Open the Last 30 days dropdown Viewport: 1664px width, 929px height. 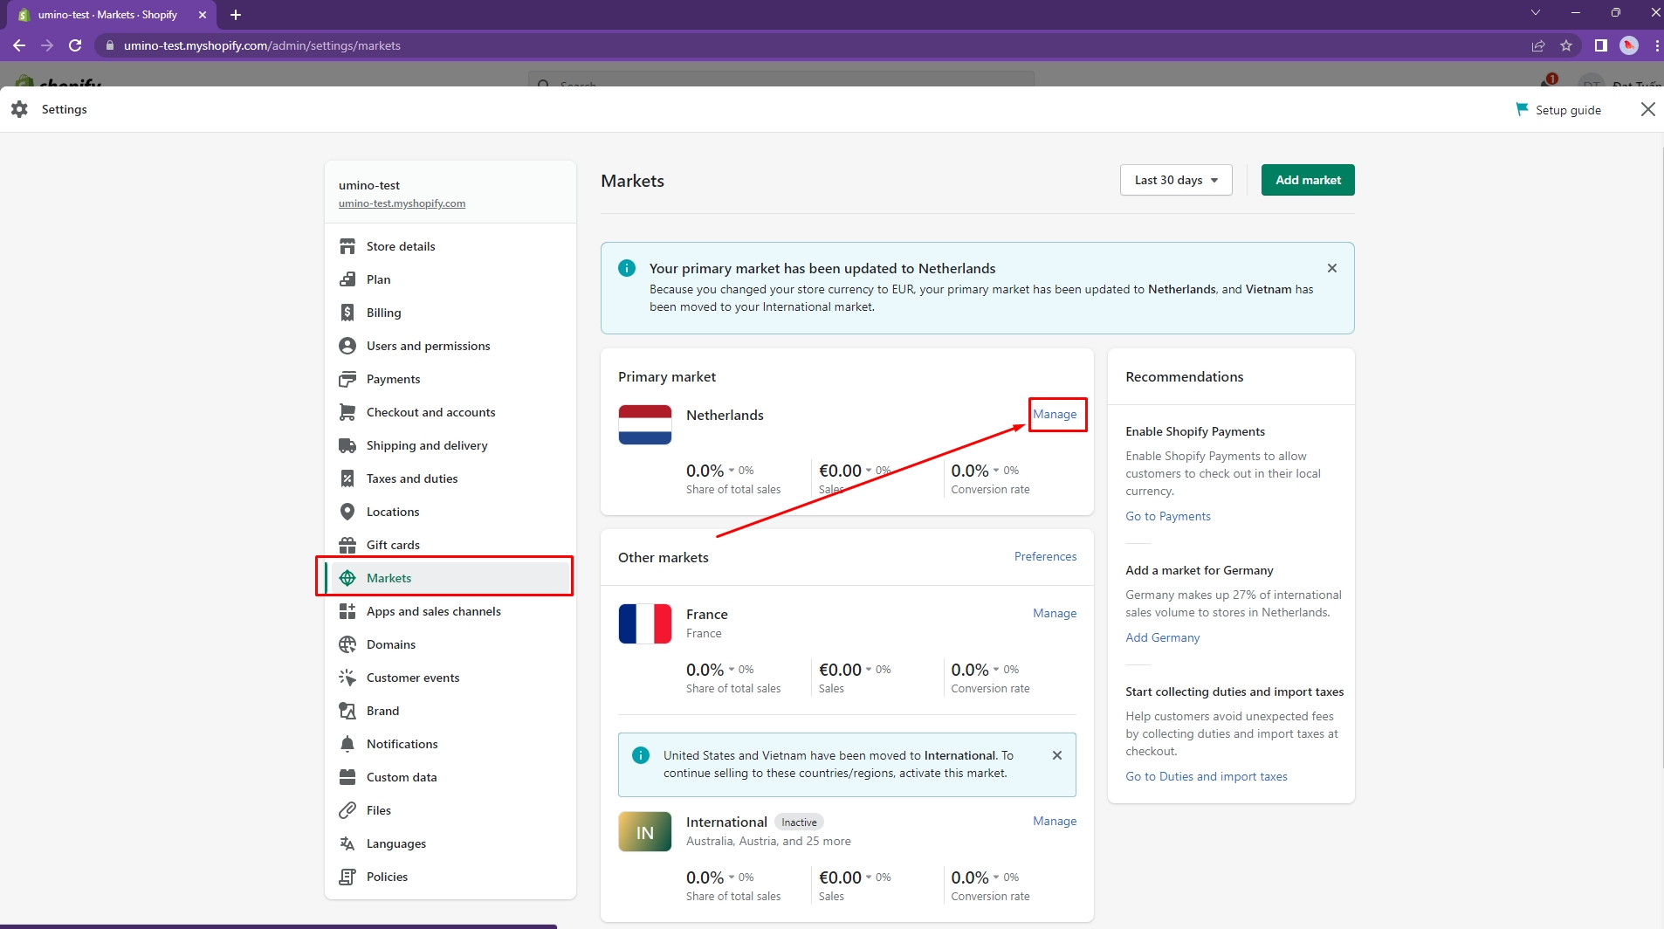tap(1175, 180)
